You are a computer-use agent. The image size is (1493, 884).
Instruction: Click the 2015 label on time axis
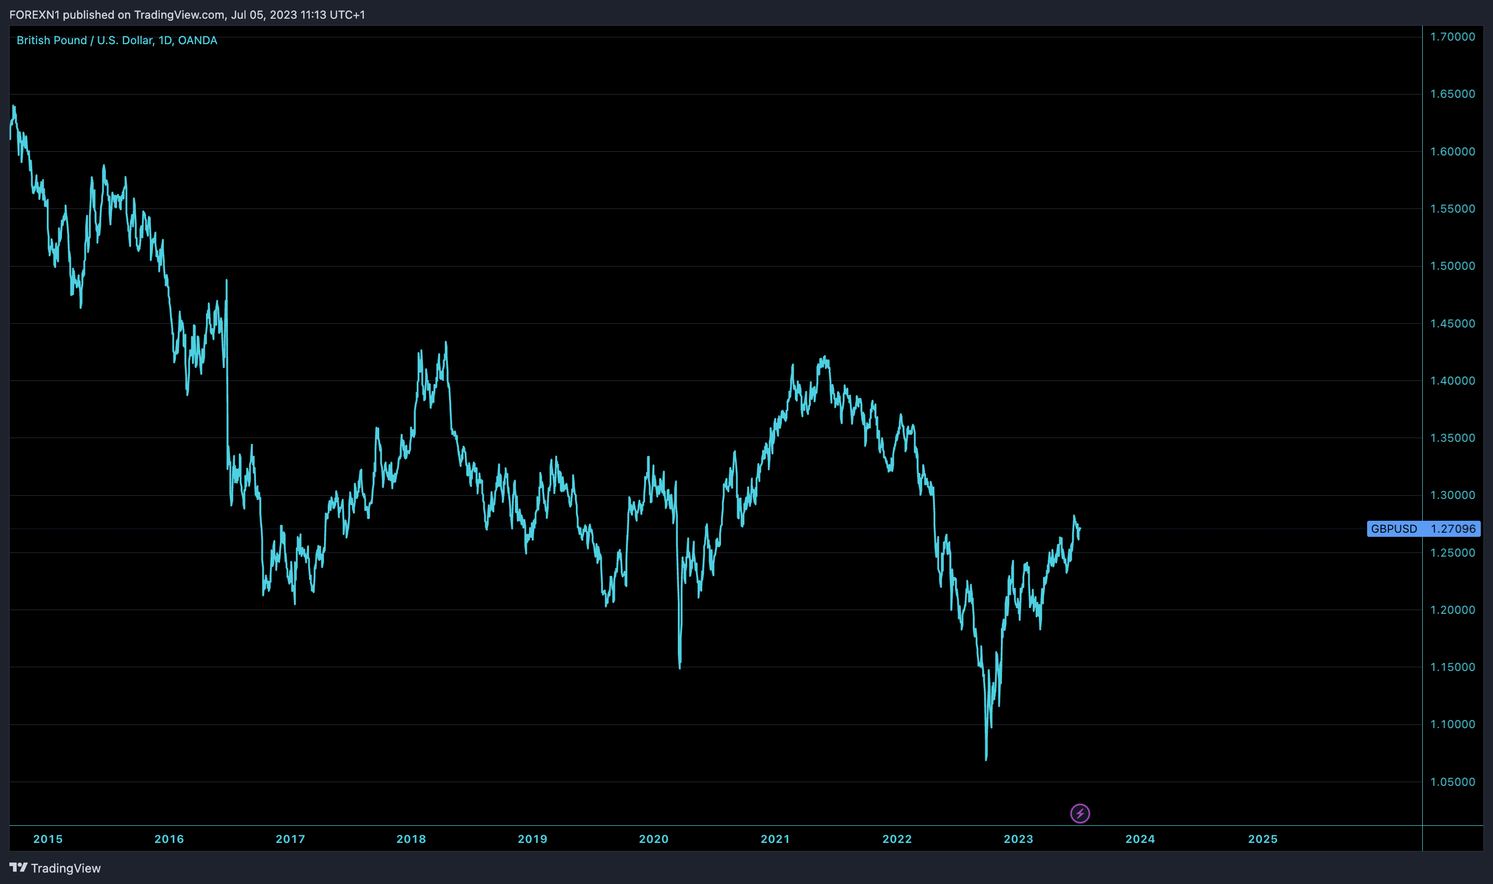pos(48,839)
